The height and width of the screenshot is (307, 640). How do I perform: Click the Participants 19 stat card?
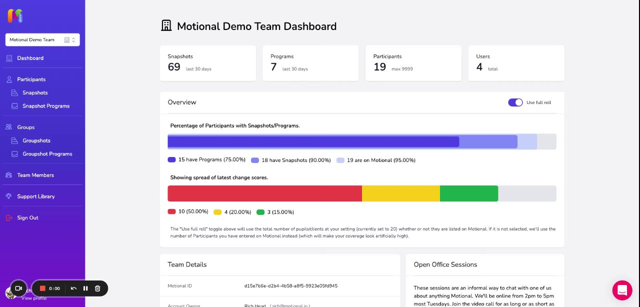pos(413,63)
